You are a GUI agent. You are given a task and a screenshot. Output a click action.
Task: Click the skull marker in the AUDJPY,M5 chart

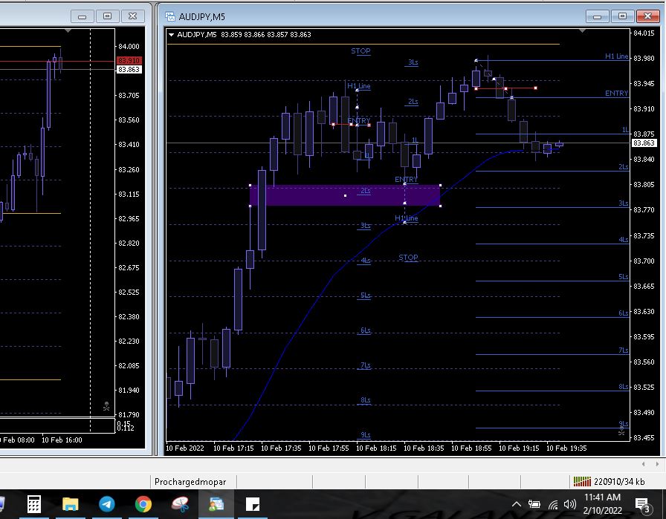(621, 431)
